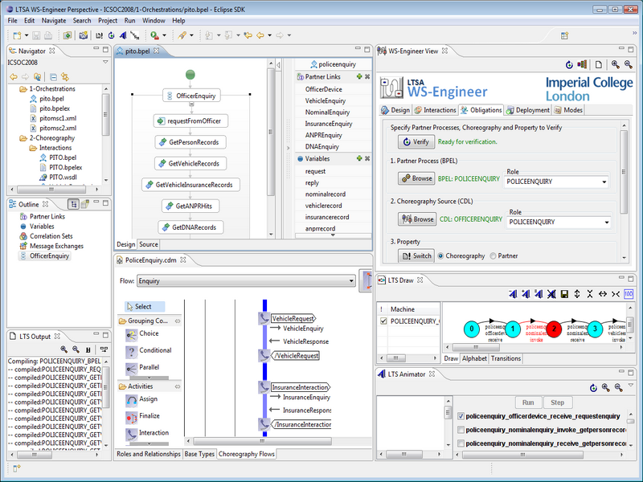Click the Step button in LTS Animator
Screen dimensions: 643x482
[557, 402]
